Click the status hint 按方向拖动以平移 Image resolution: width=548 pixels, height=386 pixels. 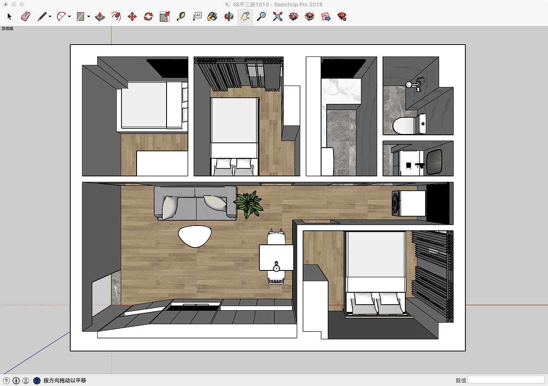[x=65, y=380]
